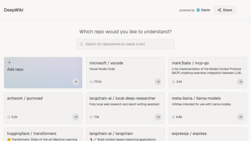Click the star icon beside 3.4k
This screenshot has width=251, height=141.
point(173,82)
